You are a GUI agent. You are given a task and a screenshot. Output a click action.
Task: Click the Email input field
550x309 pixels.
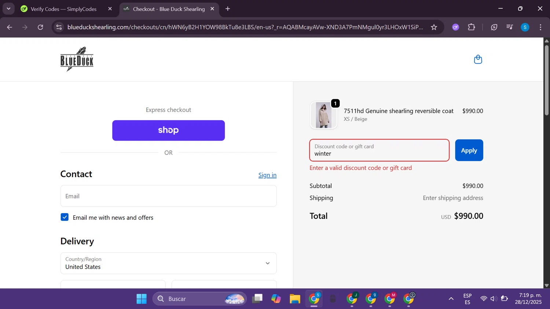point(168,196)
